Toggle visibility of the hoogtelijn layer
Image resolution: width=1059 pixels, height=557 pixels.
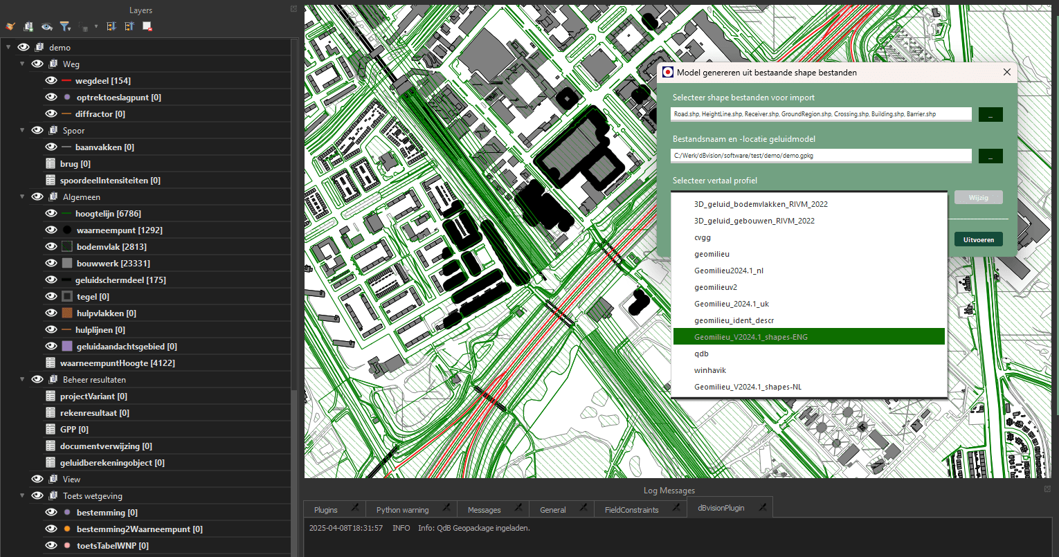pyautogui.click(x=49, y=213)
